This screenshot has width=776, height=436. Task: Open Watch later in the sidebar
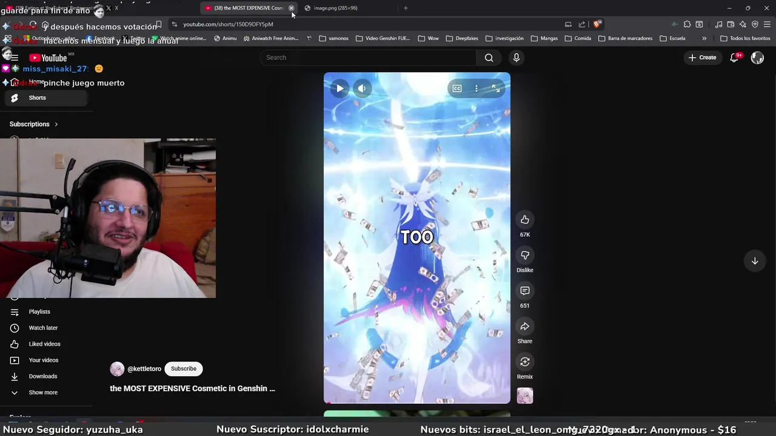43,328
